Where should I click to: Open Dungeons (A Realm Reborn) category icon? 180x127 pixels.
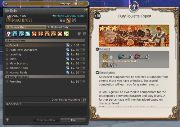click(x=15, y=34)
